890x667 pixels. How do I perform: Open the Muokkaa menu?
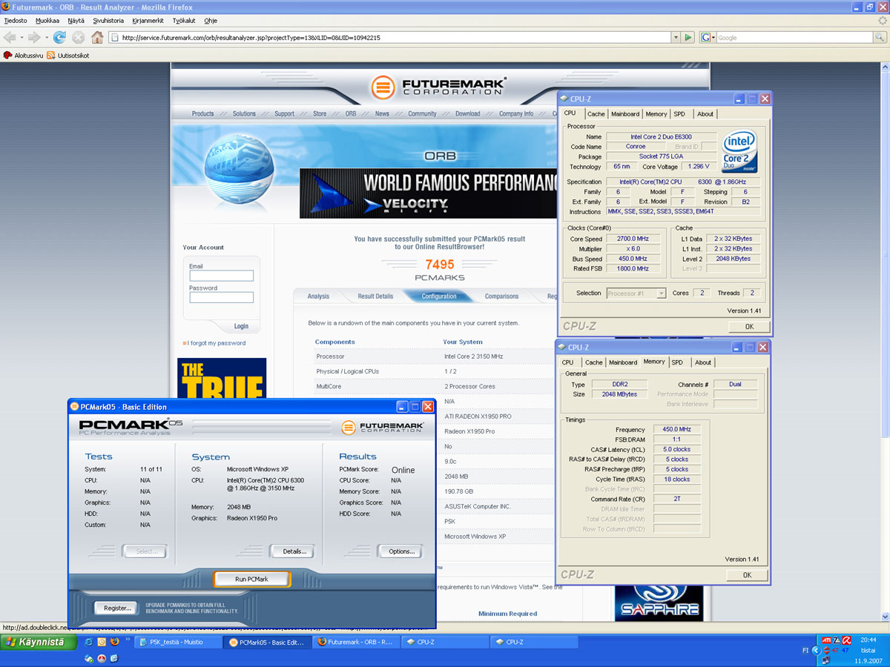coord(46,21)
